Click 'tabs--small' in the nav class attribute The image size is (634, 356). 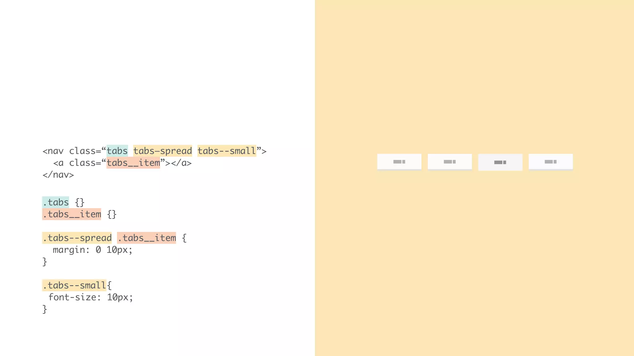coord(227,151)
